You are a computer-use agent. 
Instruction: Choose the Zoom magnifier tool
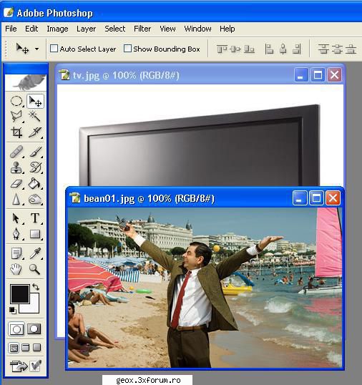(x=34, y=269)
